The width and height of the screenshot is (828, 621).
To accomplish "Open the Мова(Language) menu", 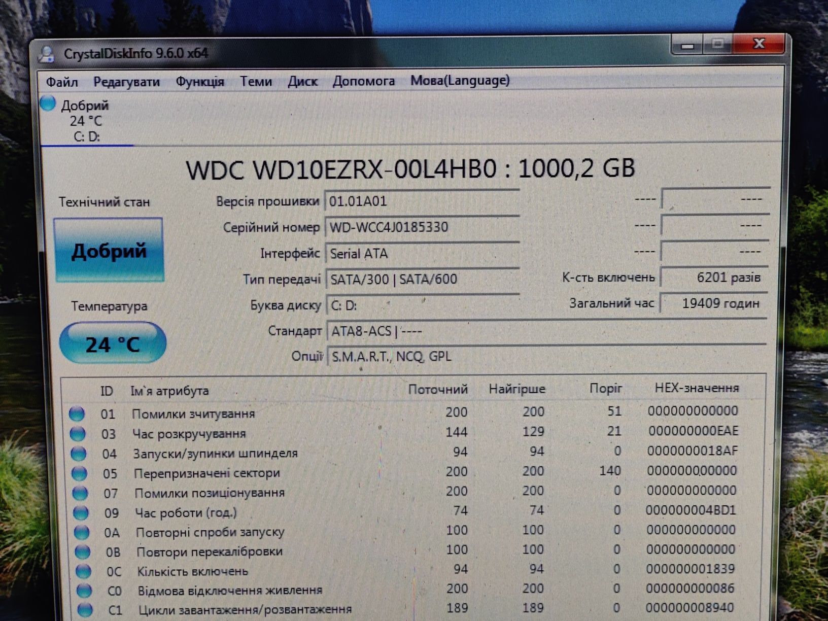I will coord(460,81).
